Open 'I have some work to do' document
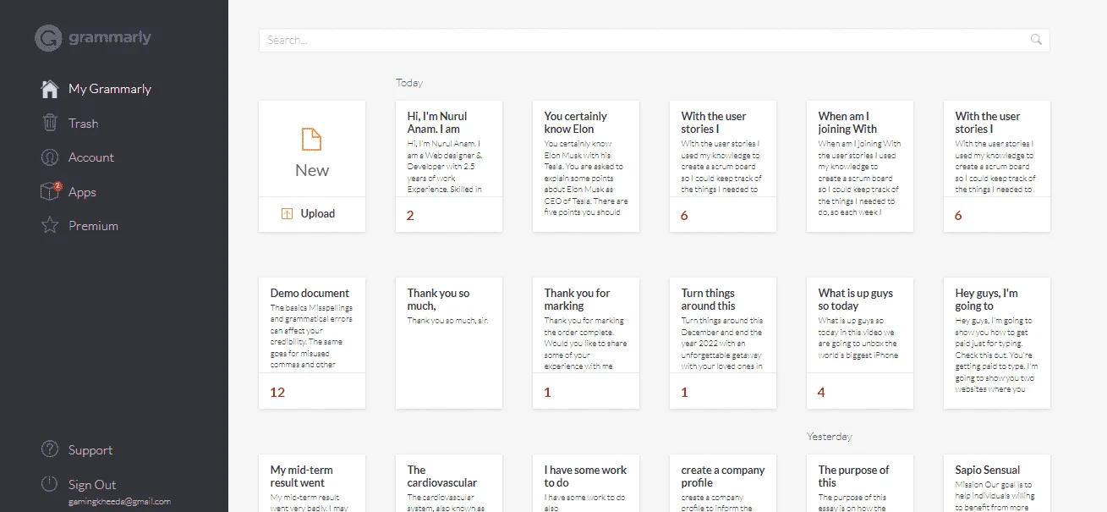 click(586, 483)
